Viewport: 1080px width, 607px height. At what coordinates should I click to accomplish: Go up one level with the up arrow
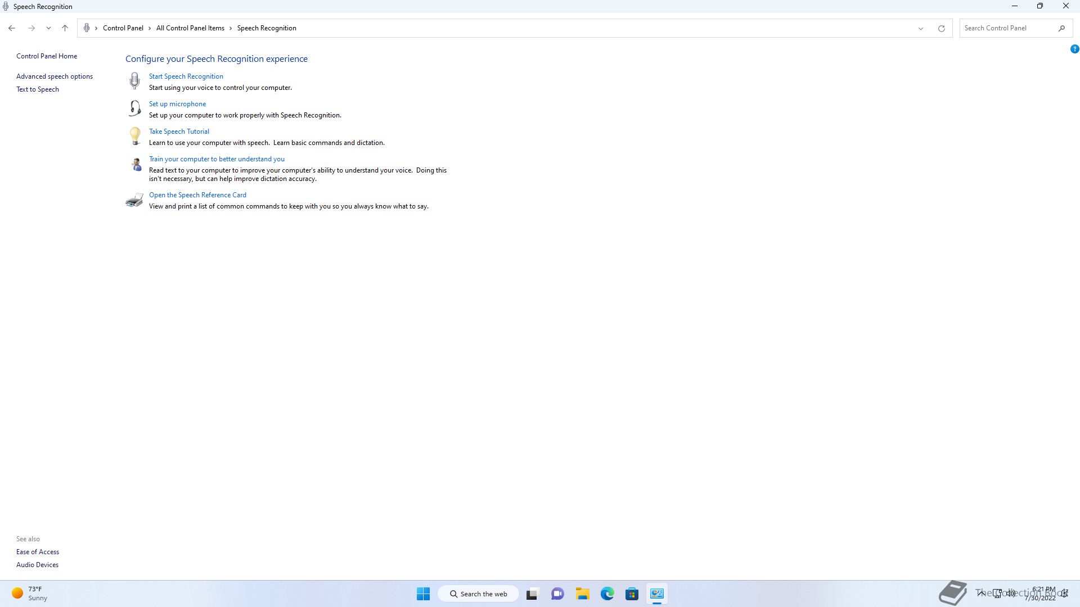[x=65, y=28]
